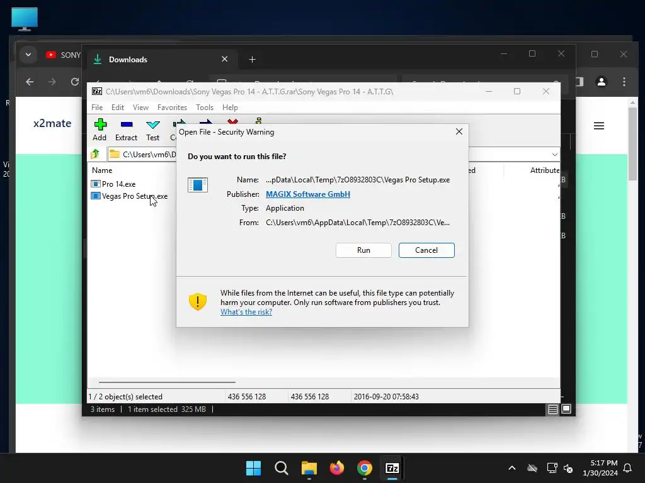Click the side panel icon in back browser

[579, 82]
